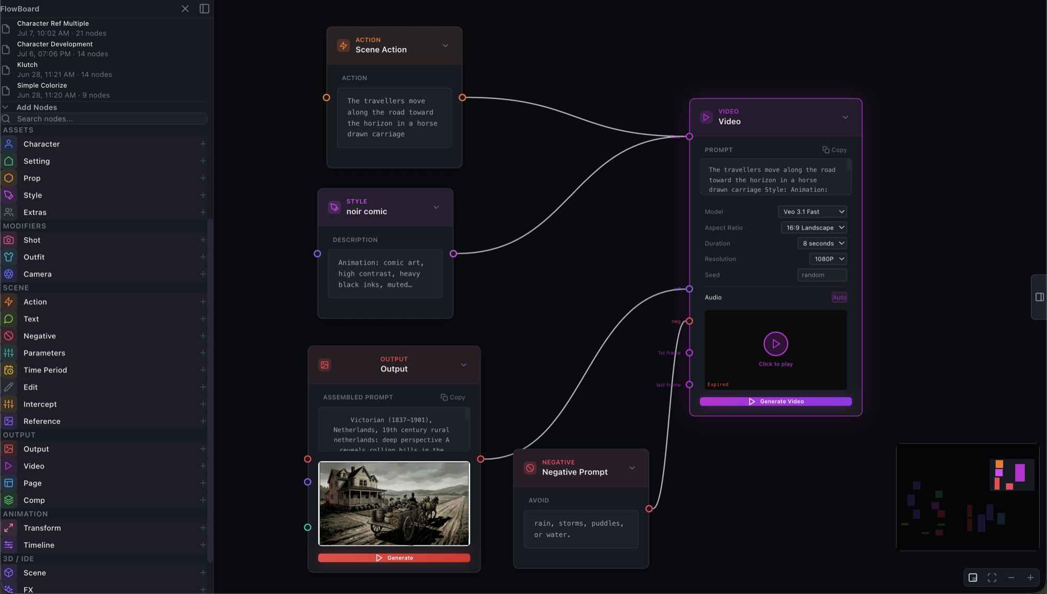Select the Shot modifier icon
The image size is (1047, 594).
point(9,240)
